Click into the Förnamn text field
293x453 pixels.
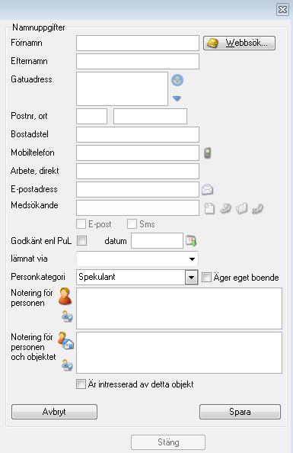[138, 43]
